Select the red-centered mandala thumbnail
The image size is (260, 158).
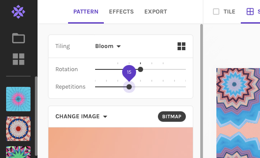coord(18,129)
